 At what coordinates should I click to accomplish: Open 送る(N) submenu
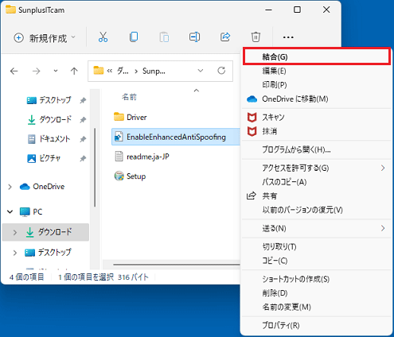tap(317, 228)
